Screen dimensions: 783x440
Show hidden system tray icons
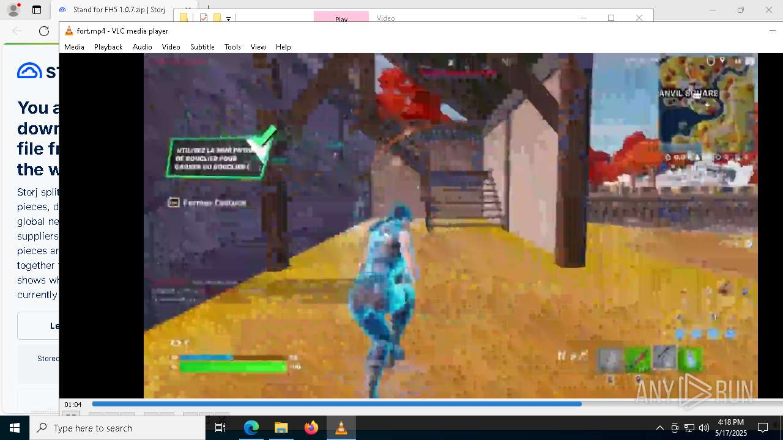coord(659,428)
